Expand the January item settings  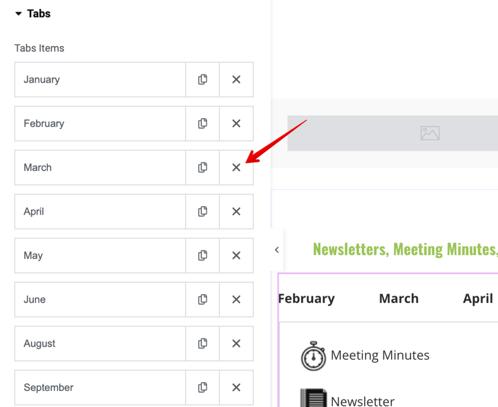100,79
